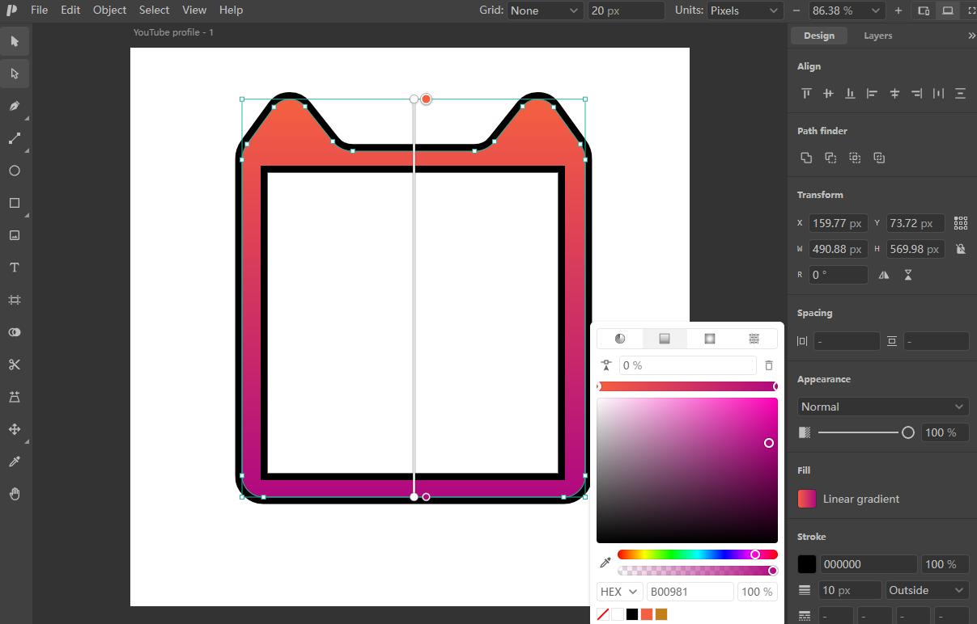
Task: Click the zoom in plus button
Action: click(898, 11)
